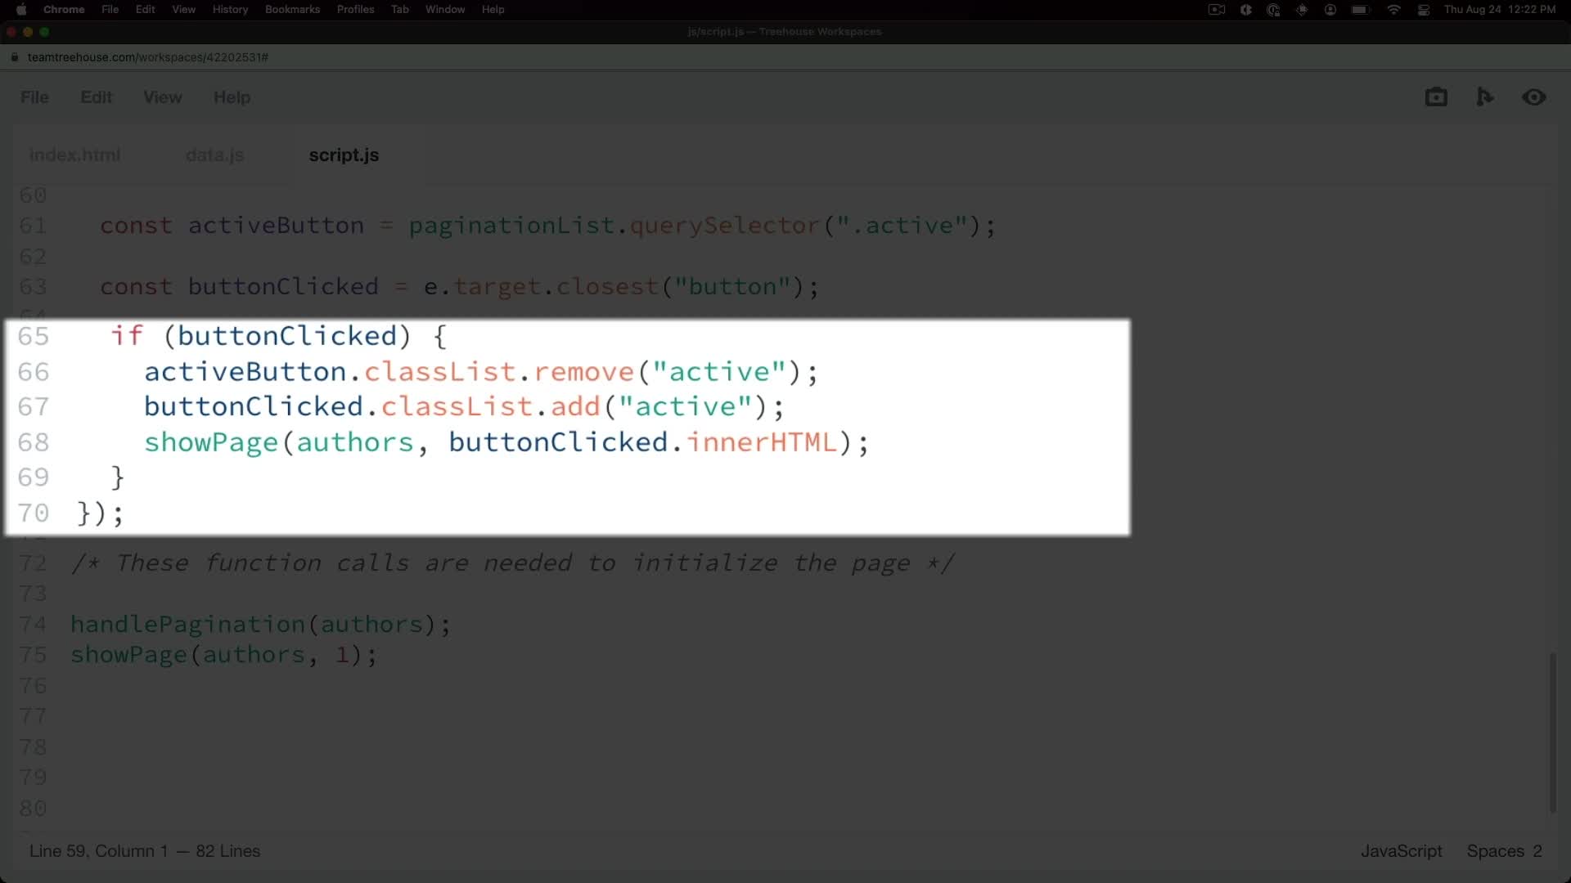Open the Tab menu in menu bar
Screen dimensions: 1571x883
pos(399,10)
